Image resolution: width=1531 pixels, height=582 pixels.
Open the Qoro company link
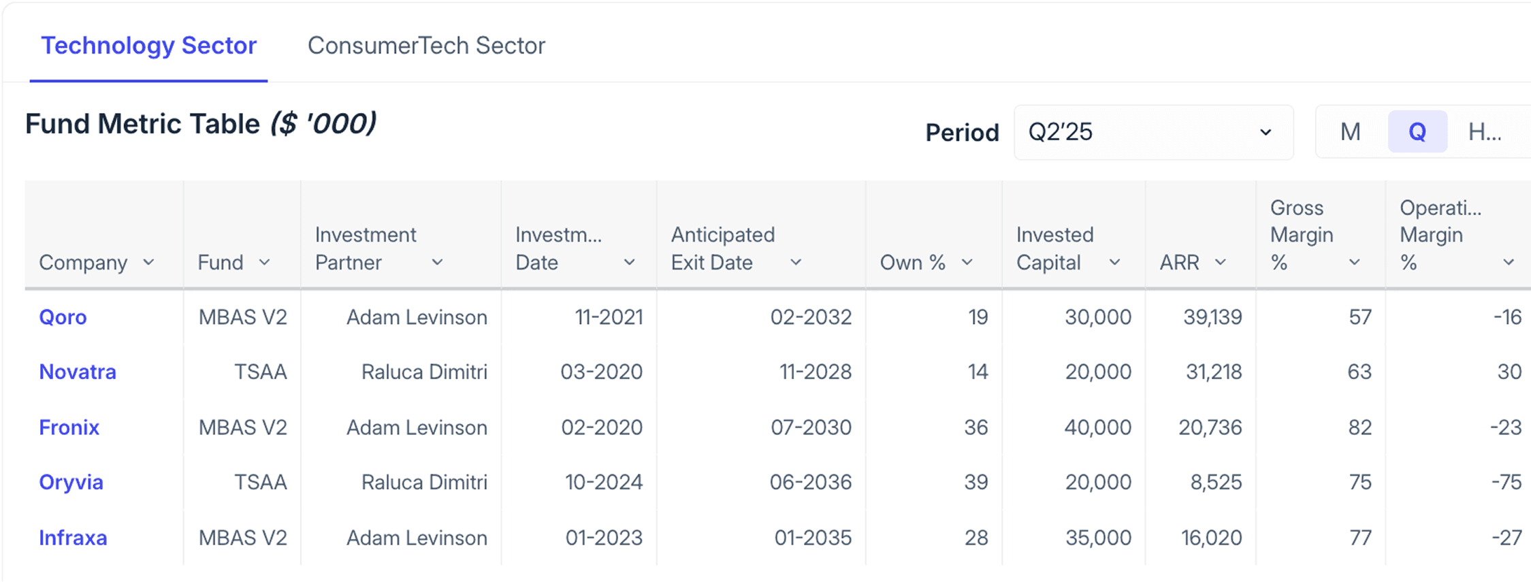click(x=63, y=317)
